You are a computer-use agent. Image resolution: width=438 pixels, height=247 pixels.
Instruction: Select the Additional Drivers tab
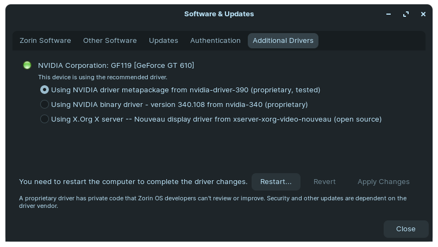coord(283,41)
